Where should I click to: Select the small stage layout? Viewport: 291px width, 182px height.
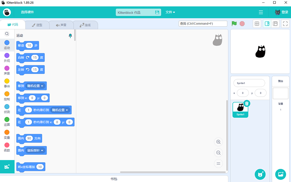(267, 24)
